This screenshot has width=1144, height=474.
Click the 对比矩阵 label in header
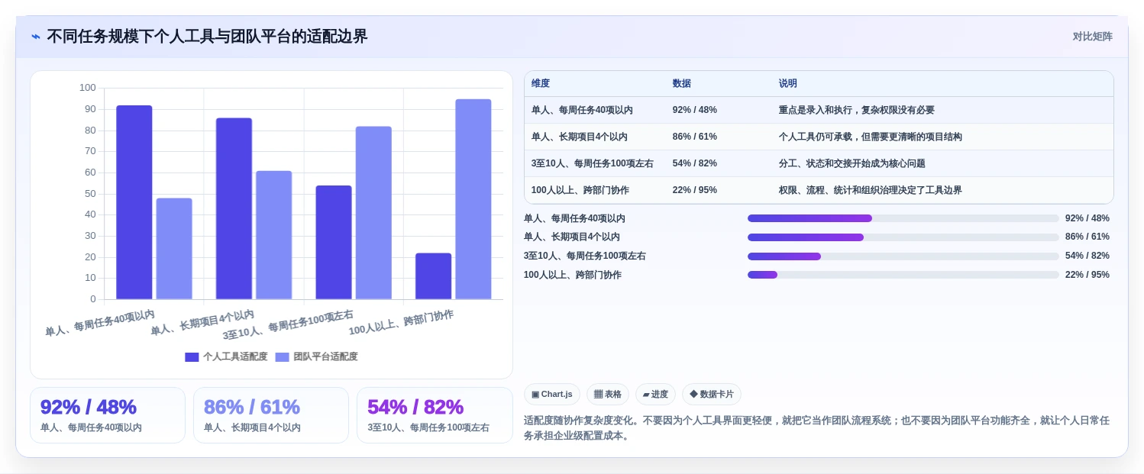(x=1093, y=37)
